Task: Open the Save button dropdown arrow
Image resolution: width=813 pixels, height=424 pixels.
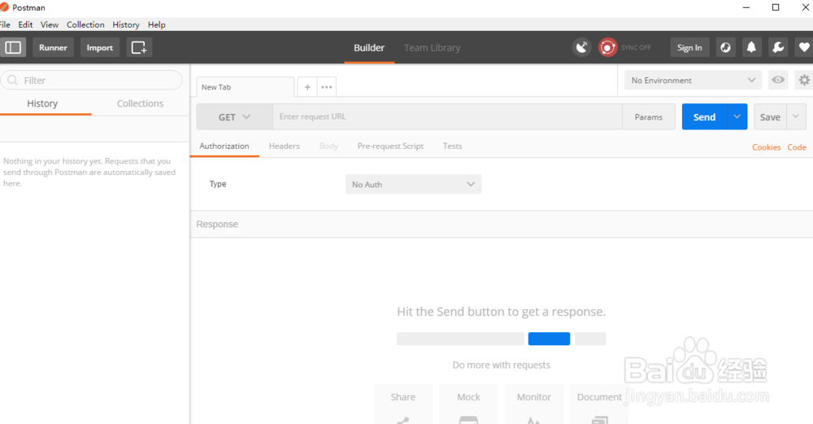Action: coord(796,116)
